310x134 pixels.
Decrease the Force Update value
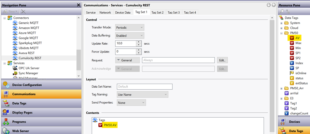point(139,53)
